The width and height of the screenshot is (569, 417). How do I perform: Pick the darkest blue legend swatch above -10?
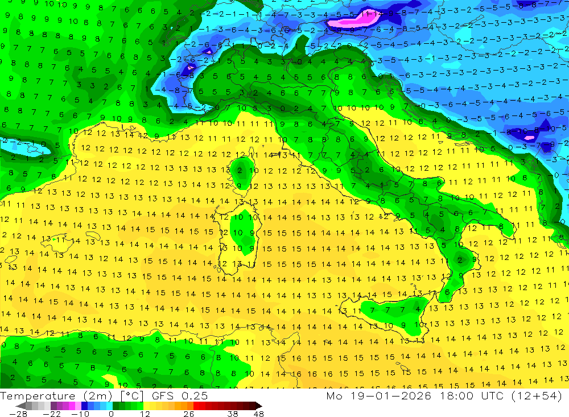(x=84, y=406)
